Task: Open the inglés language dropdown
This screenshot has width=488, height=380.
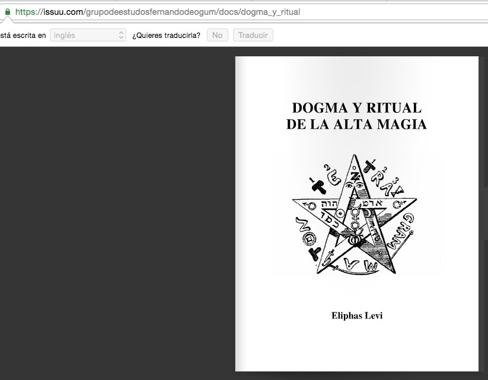Action: click(88, 35)
